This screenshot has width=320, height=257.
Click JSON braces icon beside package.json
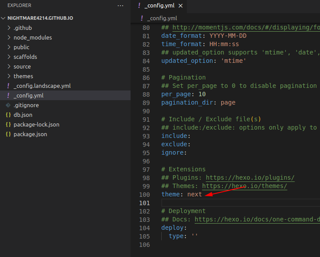click(x=8, y=134)
